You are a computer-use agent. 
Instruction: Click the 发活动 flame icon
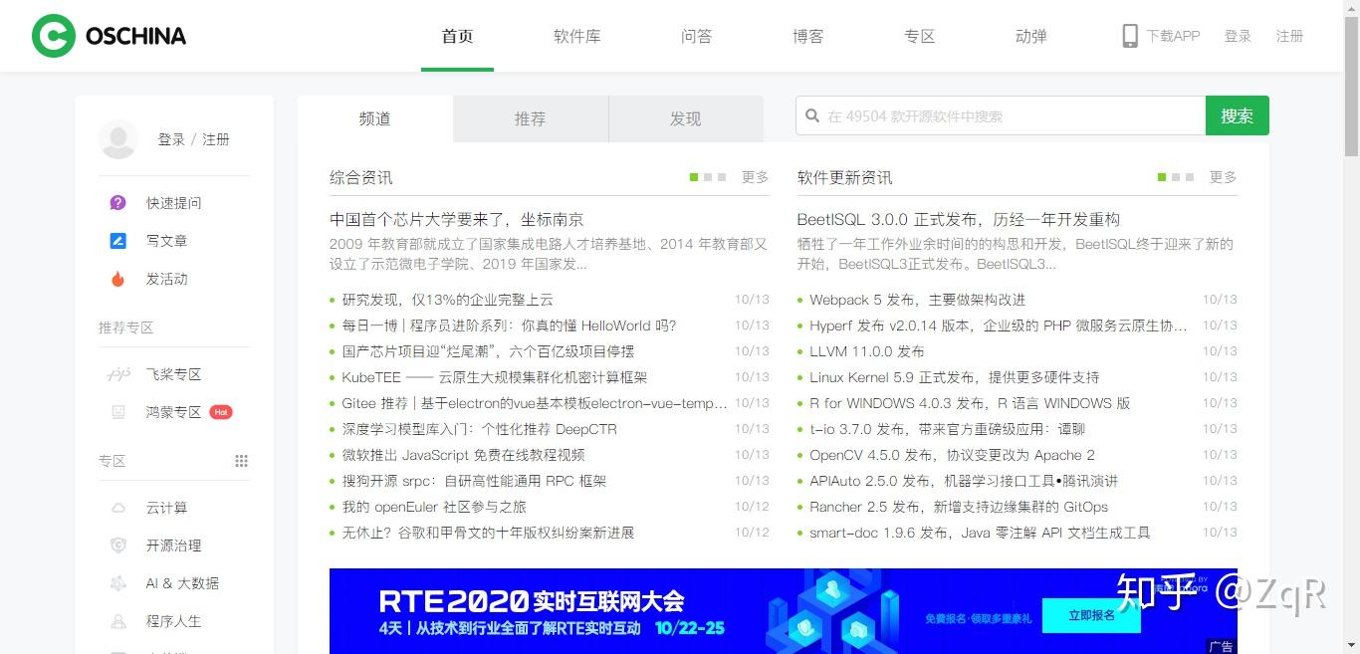[x=117, y=279]
